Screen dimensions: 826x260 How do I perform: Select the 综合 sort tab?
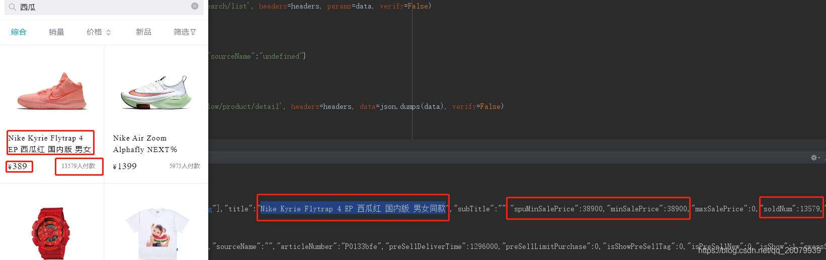click(19, 32)
